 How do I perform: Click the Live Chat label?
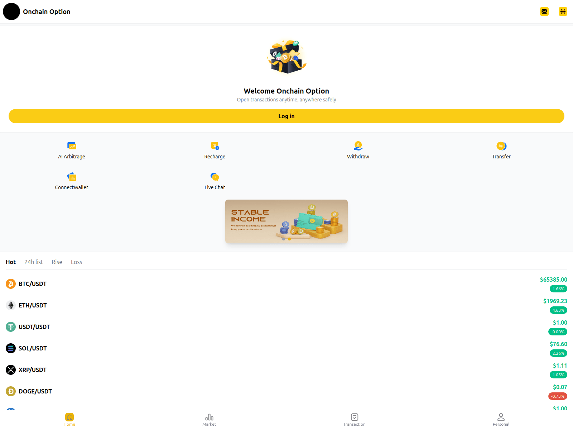click(215, 187)
